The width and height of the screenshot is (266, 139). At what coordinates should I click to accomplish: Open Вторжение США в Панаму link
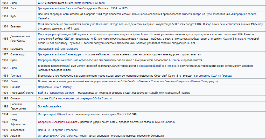click(55, 87)
